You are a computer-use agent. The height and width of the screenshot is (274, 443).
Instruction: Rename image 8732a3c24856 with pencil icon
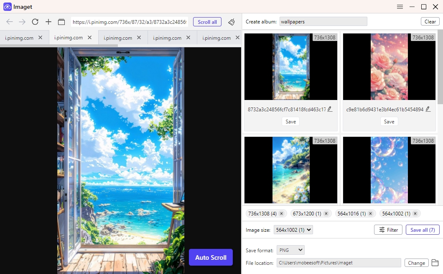[330, 109]
